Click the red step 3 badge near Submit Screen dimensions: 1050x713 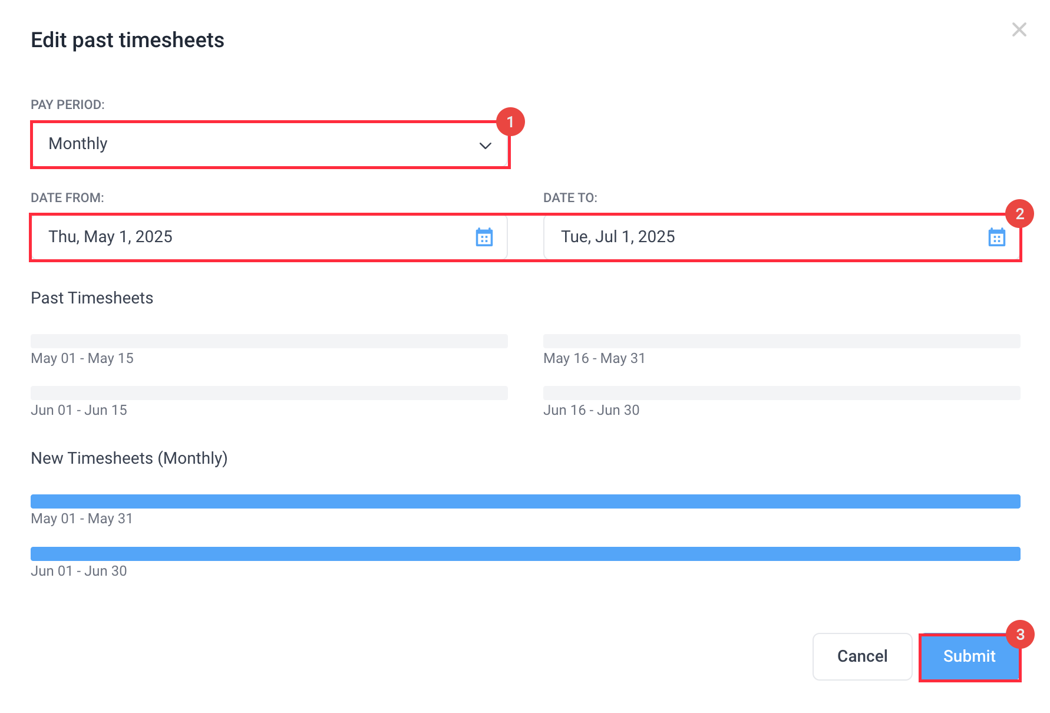[x=1021, y=635]
